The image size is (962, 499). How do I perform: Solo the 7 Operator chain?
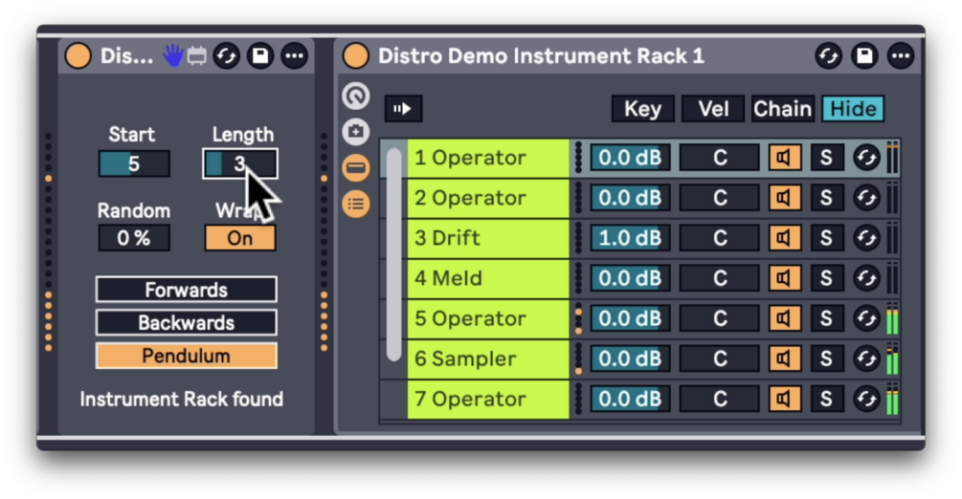pos(826,399)
